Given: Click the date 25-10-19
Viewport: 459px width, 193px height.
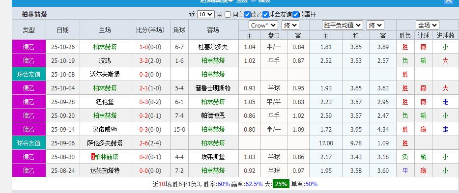Looking at the screenshot, I should point(62,60).
